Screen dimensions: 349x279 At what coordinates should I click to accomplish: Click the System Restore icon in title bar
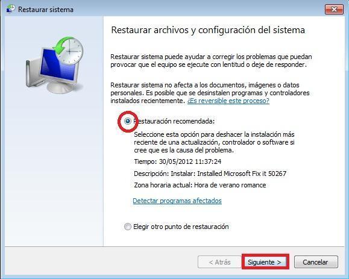point(11,9)
